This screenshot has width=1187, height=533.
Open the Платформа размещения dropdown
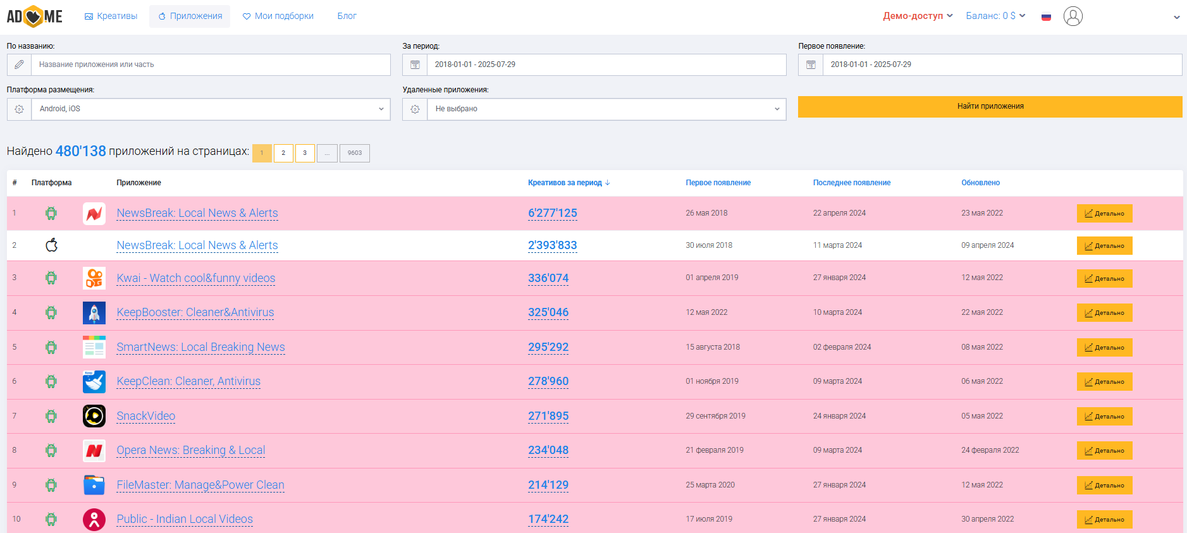pyautogui.click(x=211, y=109)
